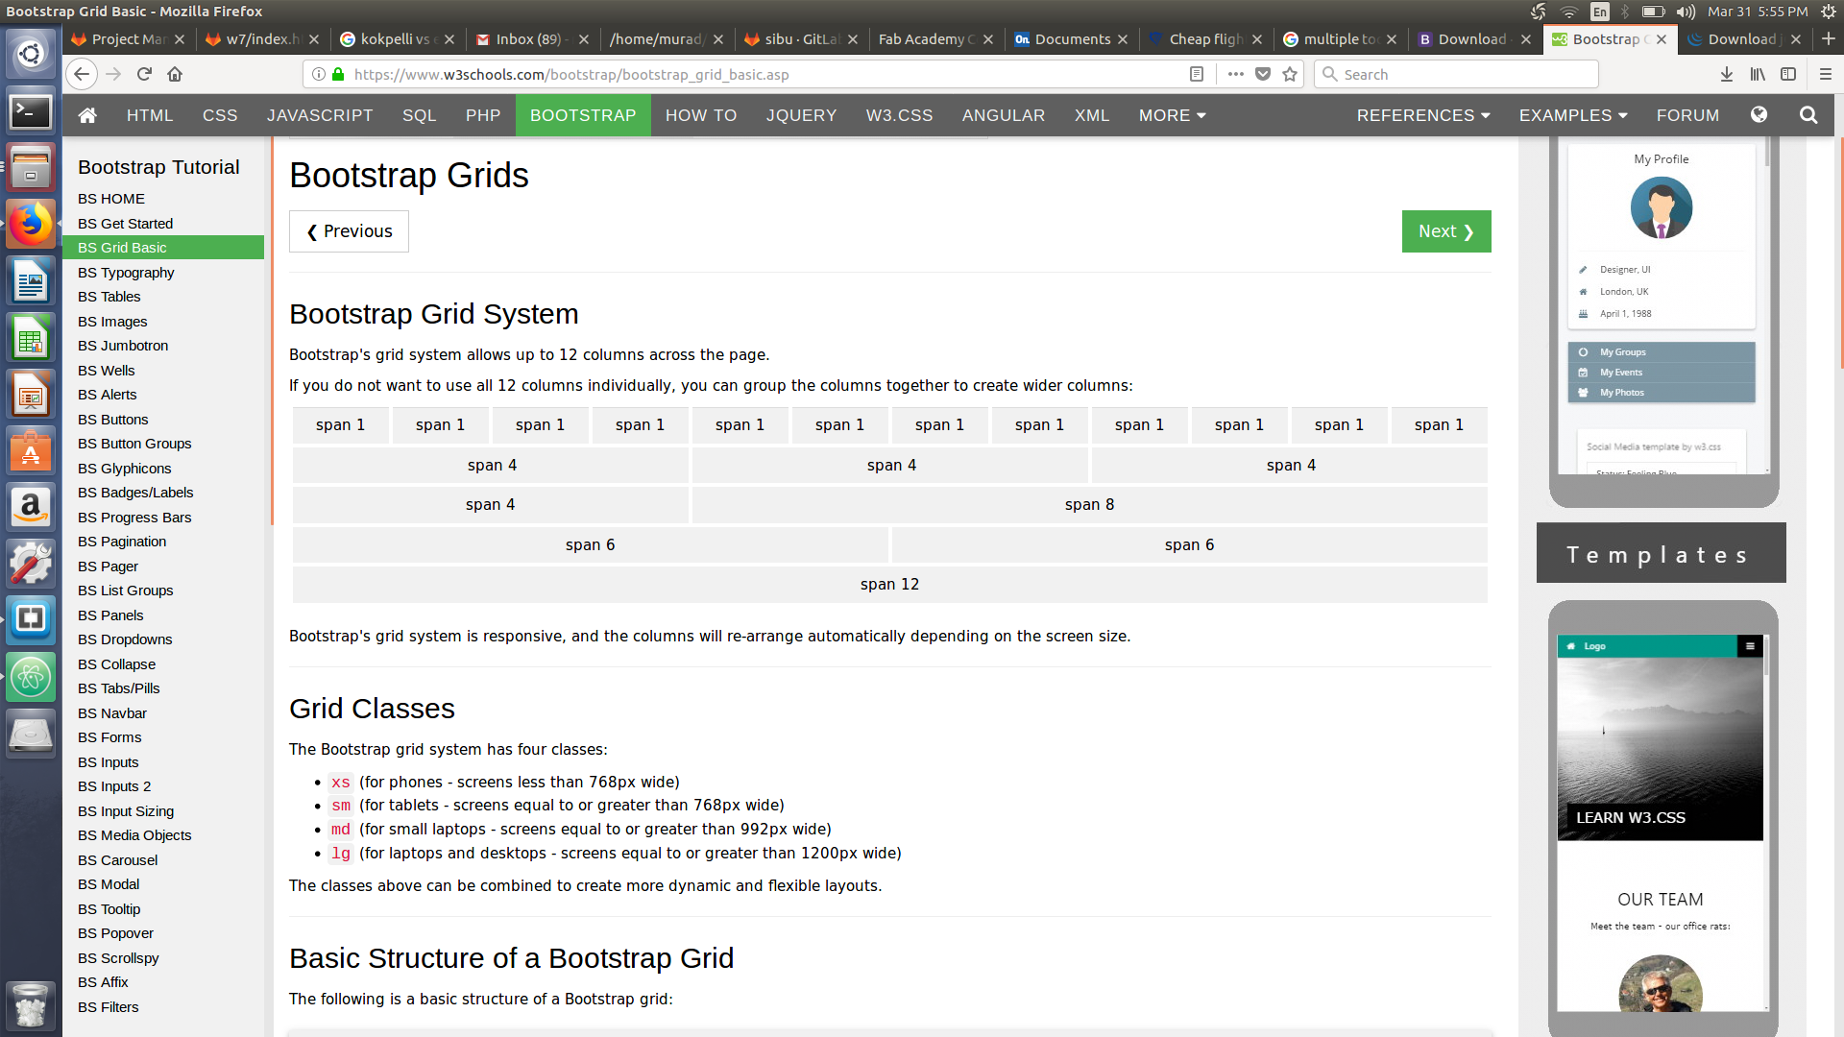Open W3Schools search magnifier icon
1844x1037 pixels.
coord(1808,115)
